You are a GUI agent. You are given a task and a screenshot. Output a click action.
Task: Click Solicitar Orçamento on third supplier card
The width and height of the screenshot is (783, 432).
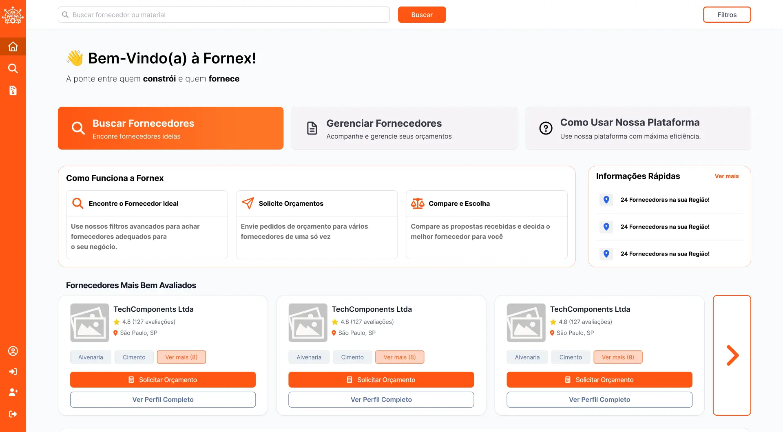(x=599, y=379)
